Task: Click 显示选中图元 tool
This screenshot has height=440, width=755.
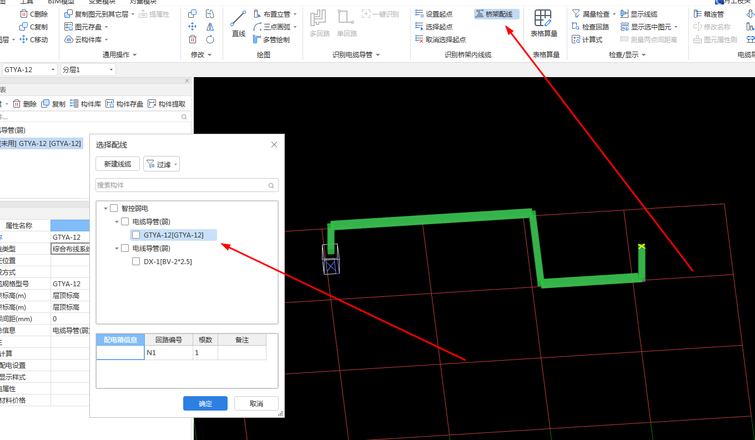Action: (649, 27)
